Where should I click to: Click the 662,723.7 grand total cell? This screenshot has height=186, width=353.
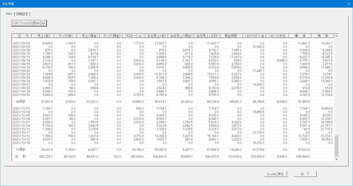[46, 156]
